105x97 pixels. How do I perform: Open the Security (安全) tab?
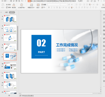(x=57, y=1)
